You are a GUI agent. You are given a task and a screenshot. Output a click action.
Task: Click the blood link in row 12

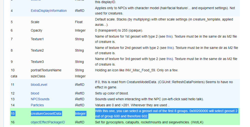[x=35, y=93]
